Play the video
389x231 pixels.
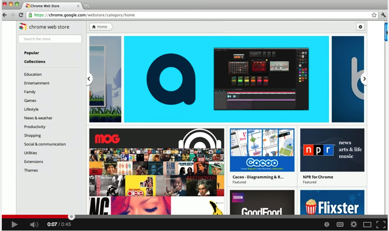coord(14,225)
